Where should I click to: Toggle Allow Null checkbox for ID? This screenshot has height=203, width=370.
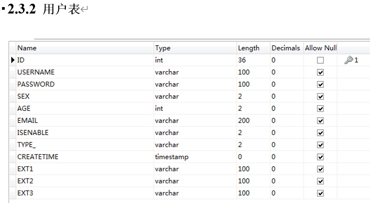tap(320, 60)
